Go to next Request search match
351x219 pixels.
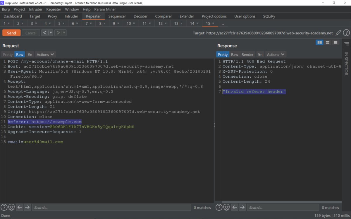pyautogui.click(x=27, y=207)
